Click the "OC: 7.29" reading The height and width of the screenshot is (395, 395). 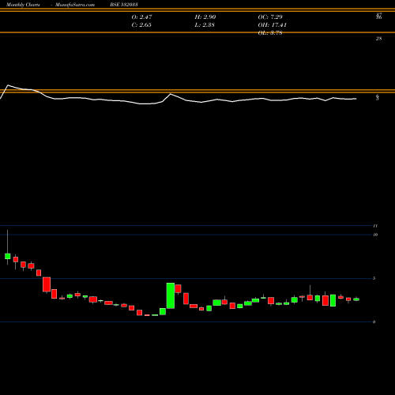coord(270,17)
